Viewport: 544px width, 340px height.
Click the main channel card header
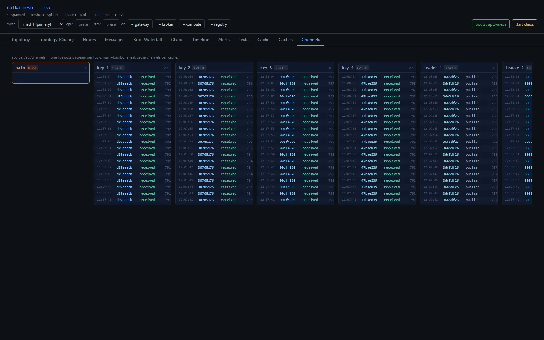coord(51,68)
